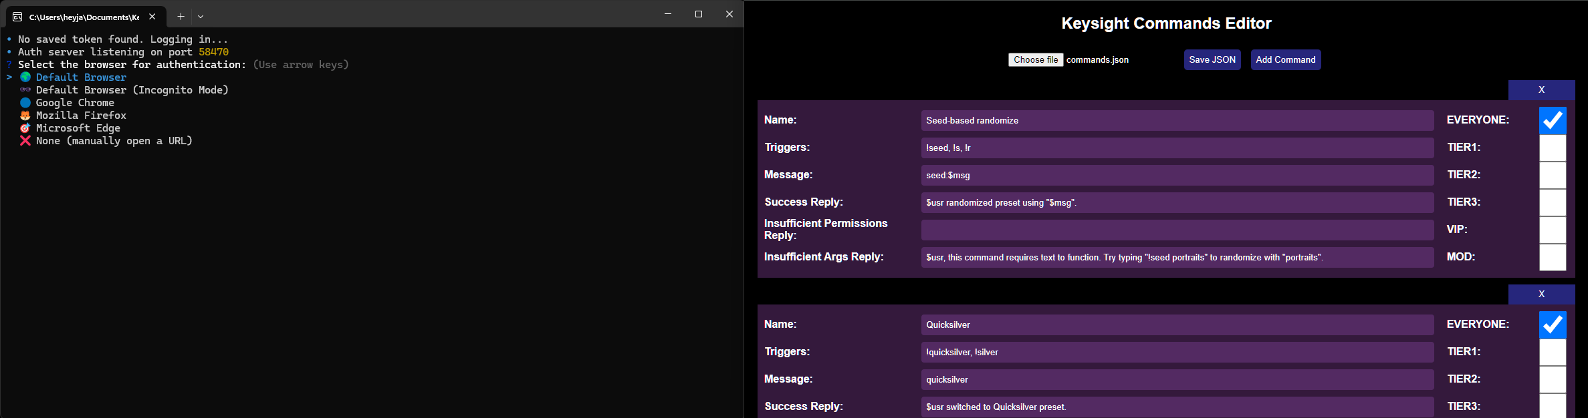Maximize the terminal window
This screenshot has width=1588, height=418.
699,14
